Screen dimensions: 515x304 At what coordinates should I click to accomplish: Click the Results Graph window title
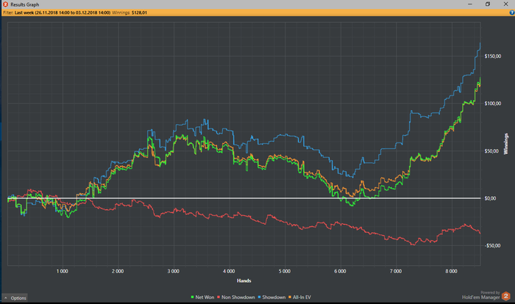[x=24, y=4]
